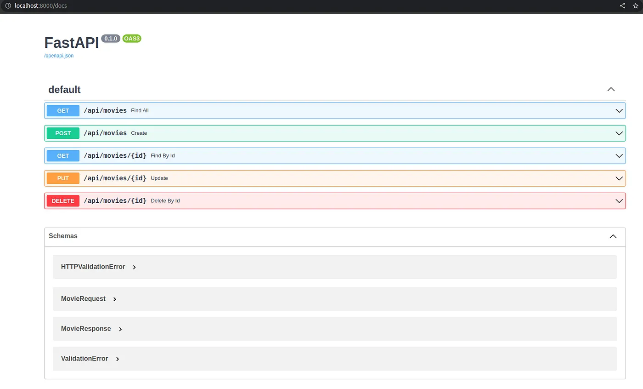Collapse the Schemas section chevron
643x389 pixels.
coord(613,236)
